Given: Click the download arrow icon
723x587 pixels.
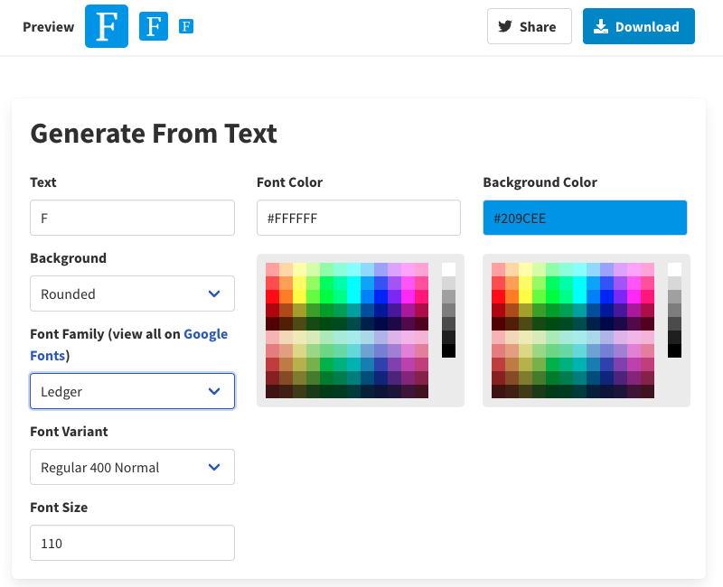Looking at the screenshot, I should pyautogui.click(x=601, y=27).
